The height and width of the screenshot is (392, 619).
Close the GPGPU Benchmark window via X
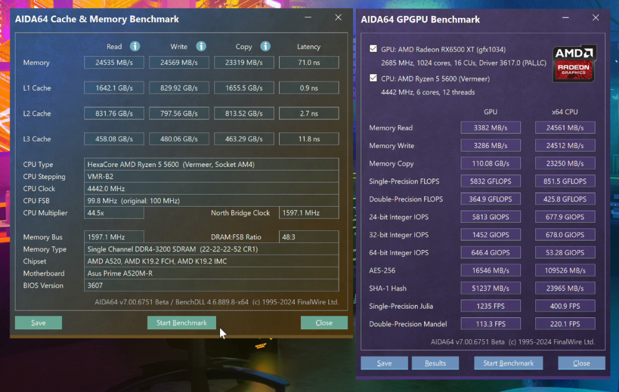[596, 18]
